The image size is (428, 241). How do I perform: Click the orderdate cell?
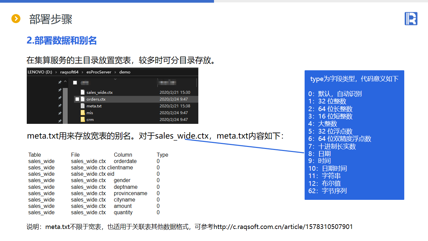coord(125,161)
